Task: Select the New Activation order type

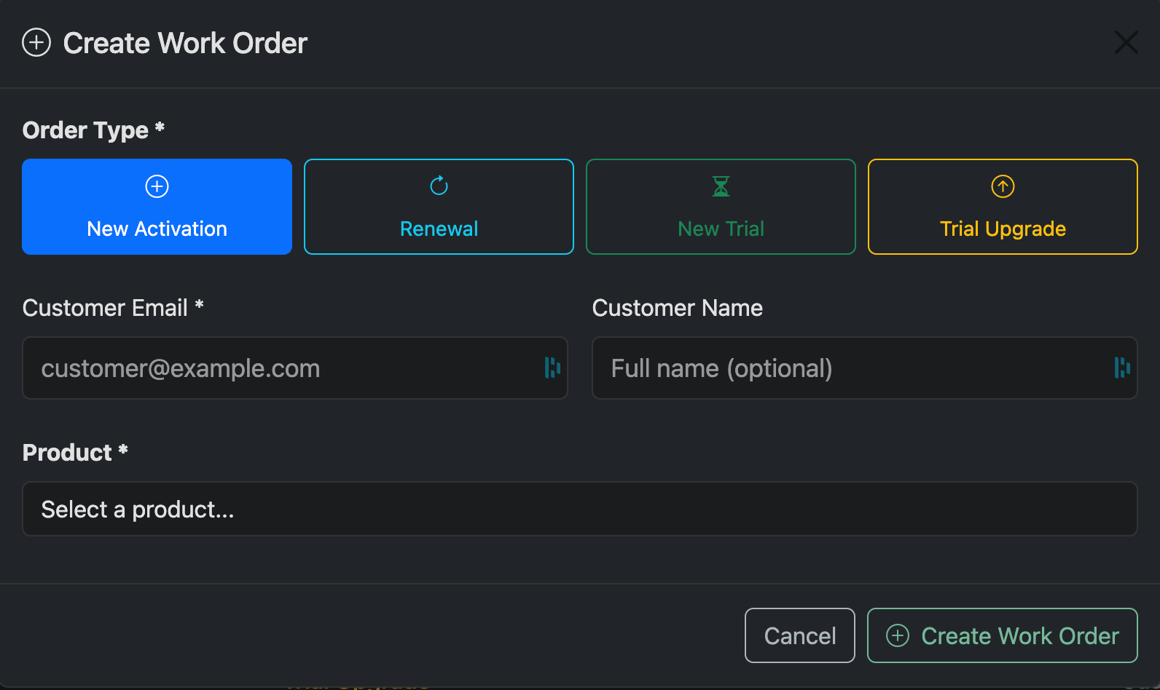Action: pyautogui.click(x=157, y=207)
